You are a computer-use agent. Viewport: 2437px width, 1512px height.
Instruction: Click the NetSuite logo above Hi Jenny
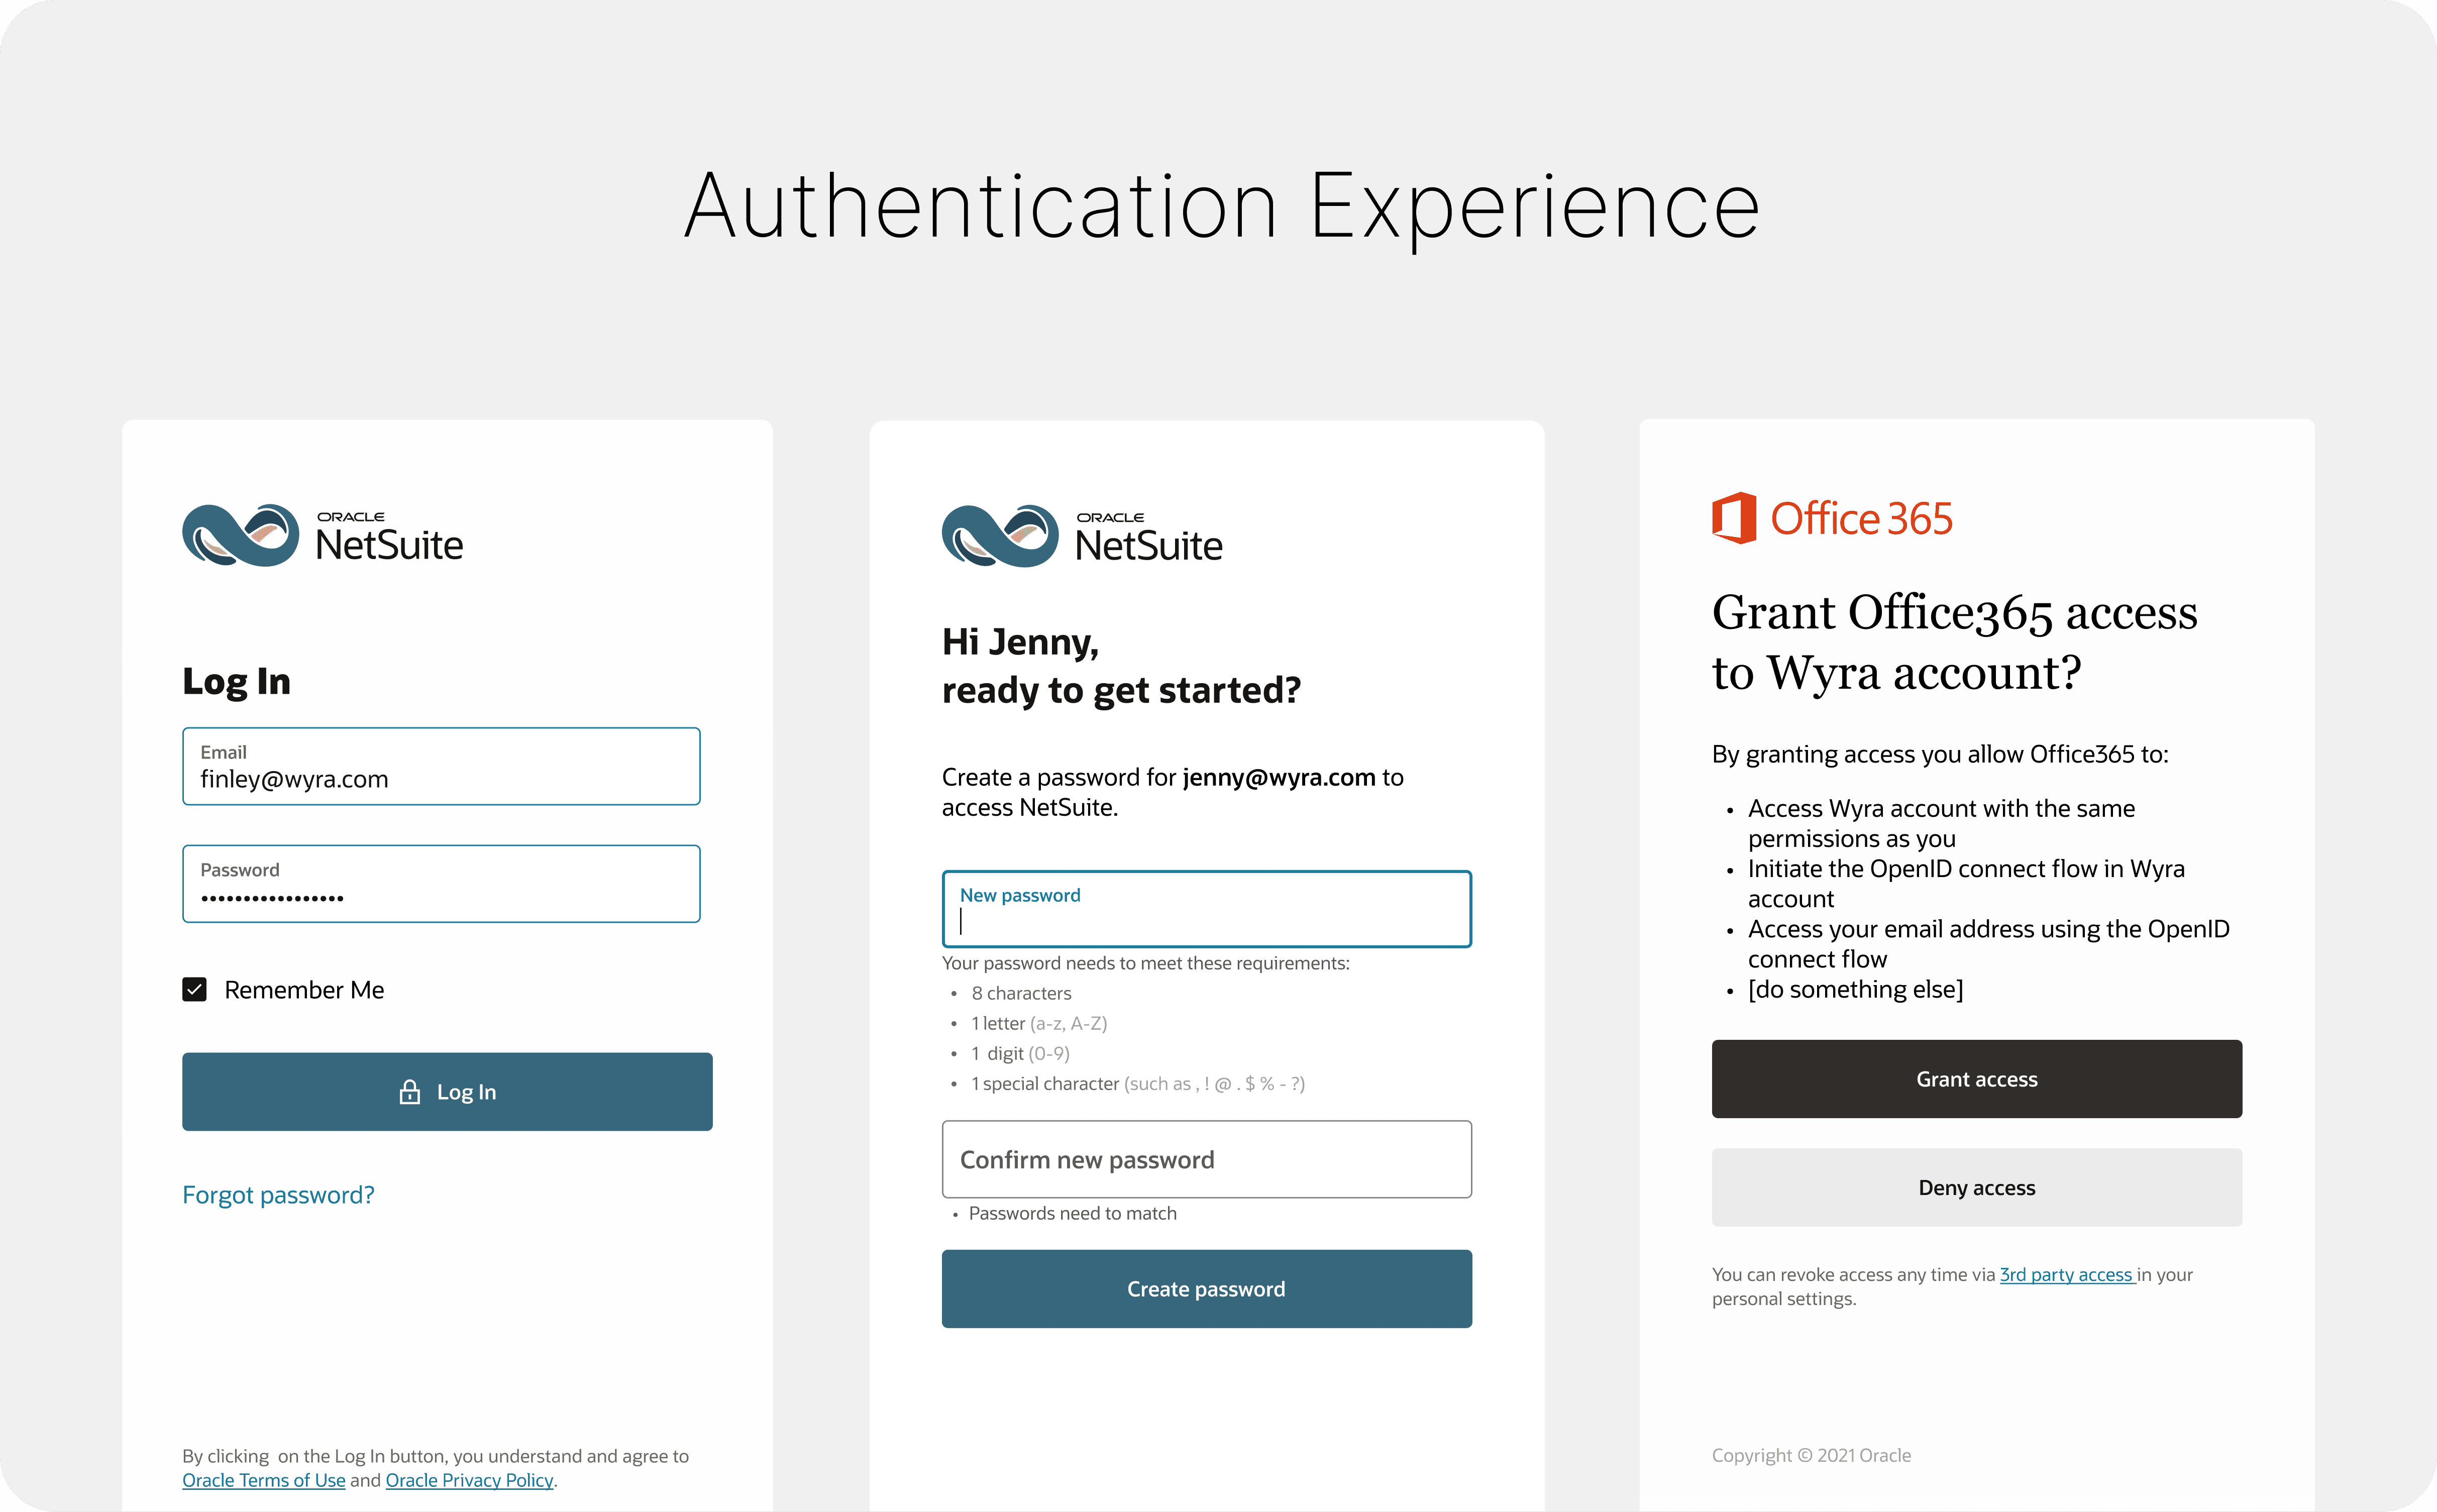pyautogui.click(x=1081, y=537)
